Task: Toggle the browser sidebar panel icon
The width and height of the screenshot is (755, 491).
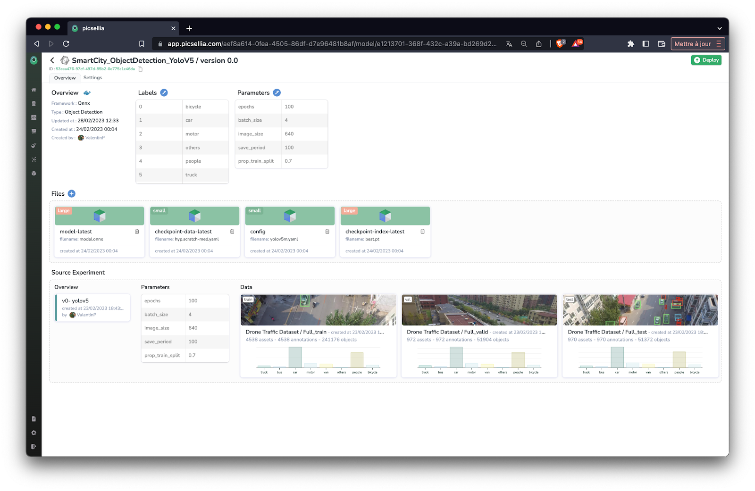Action: tap(646, 44)
